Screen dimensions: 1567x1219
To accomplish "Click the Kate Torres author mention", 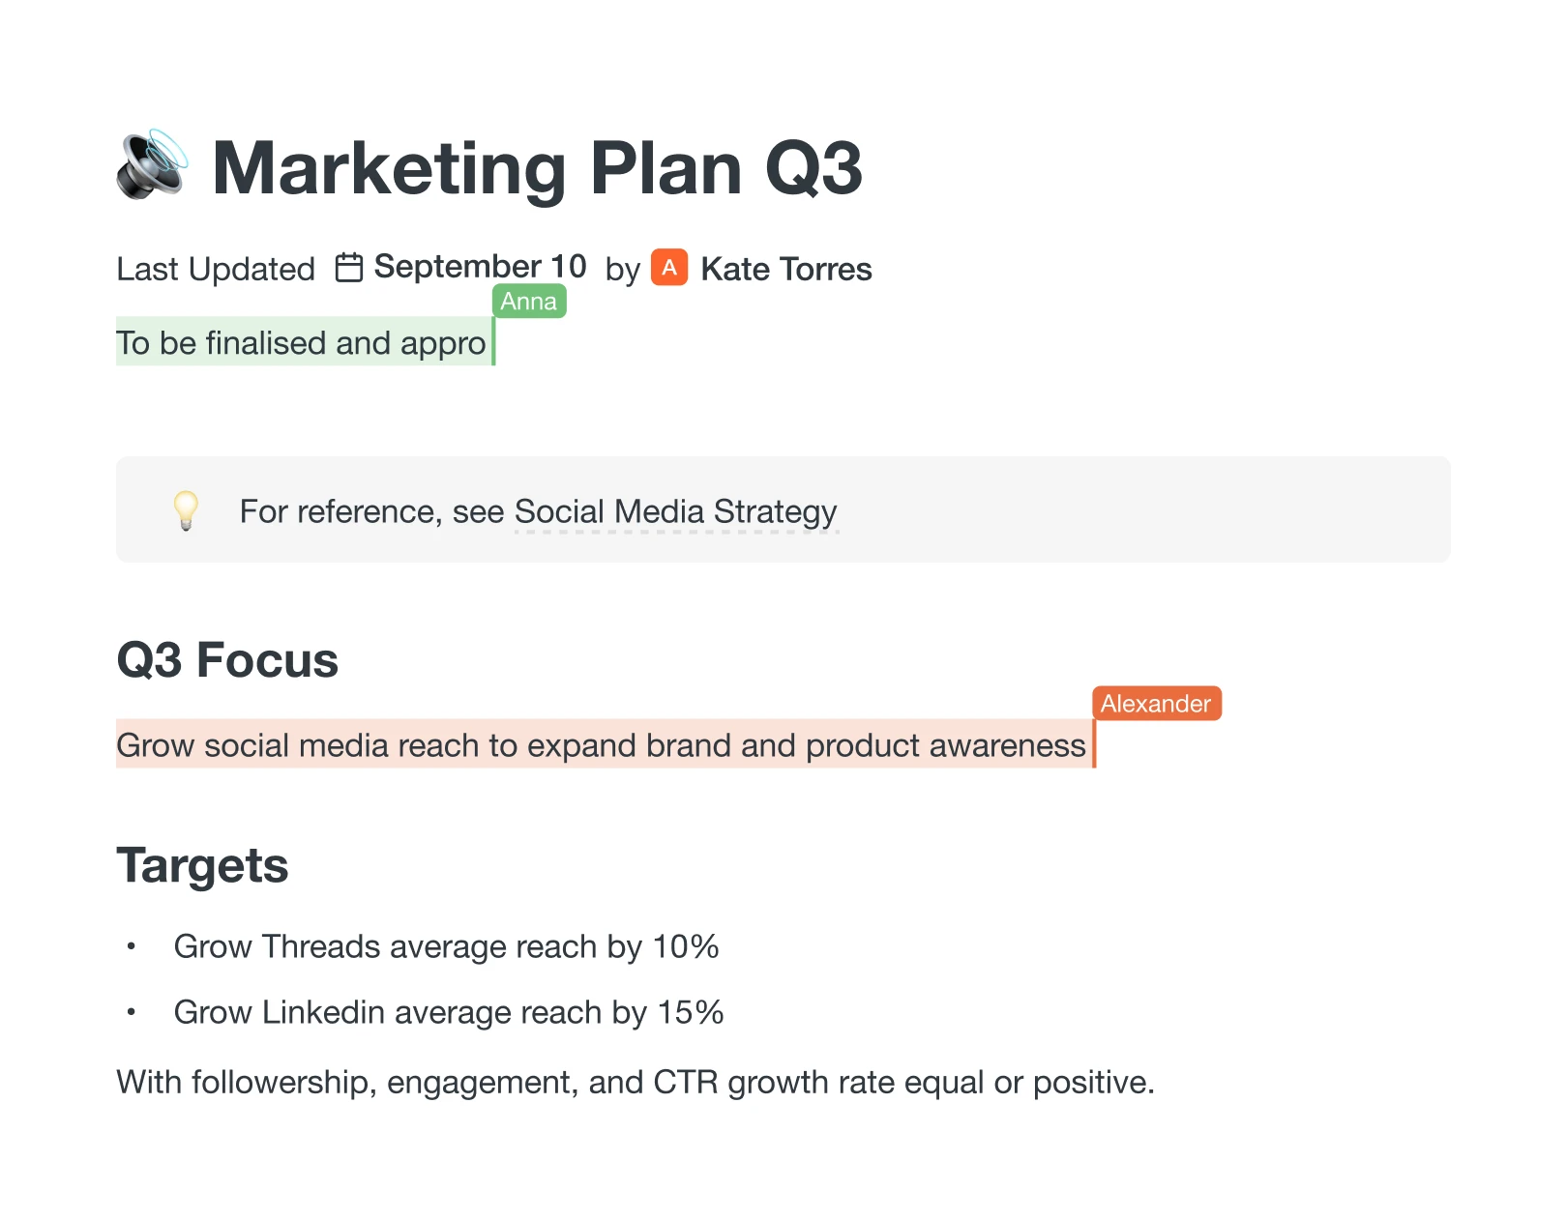I will click(785, 269).
